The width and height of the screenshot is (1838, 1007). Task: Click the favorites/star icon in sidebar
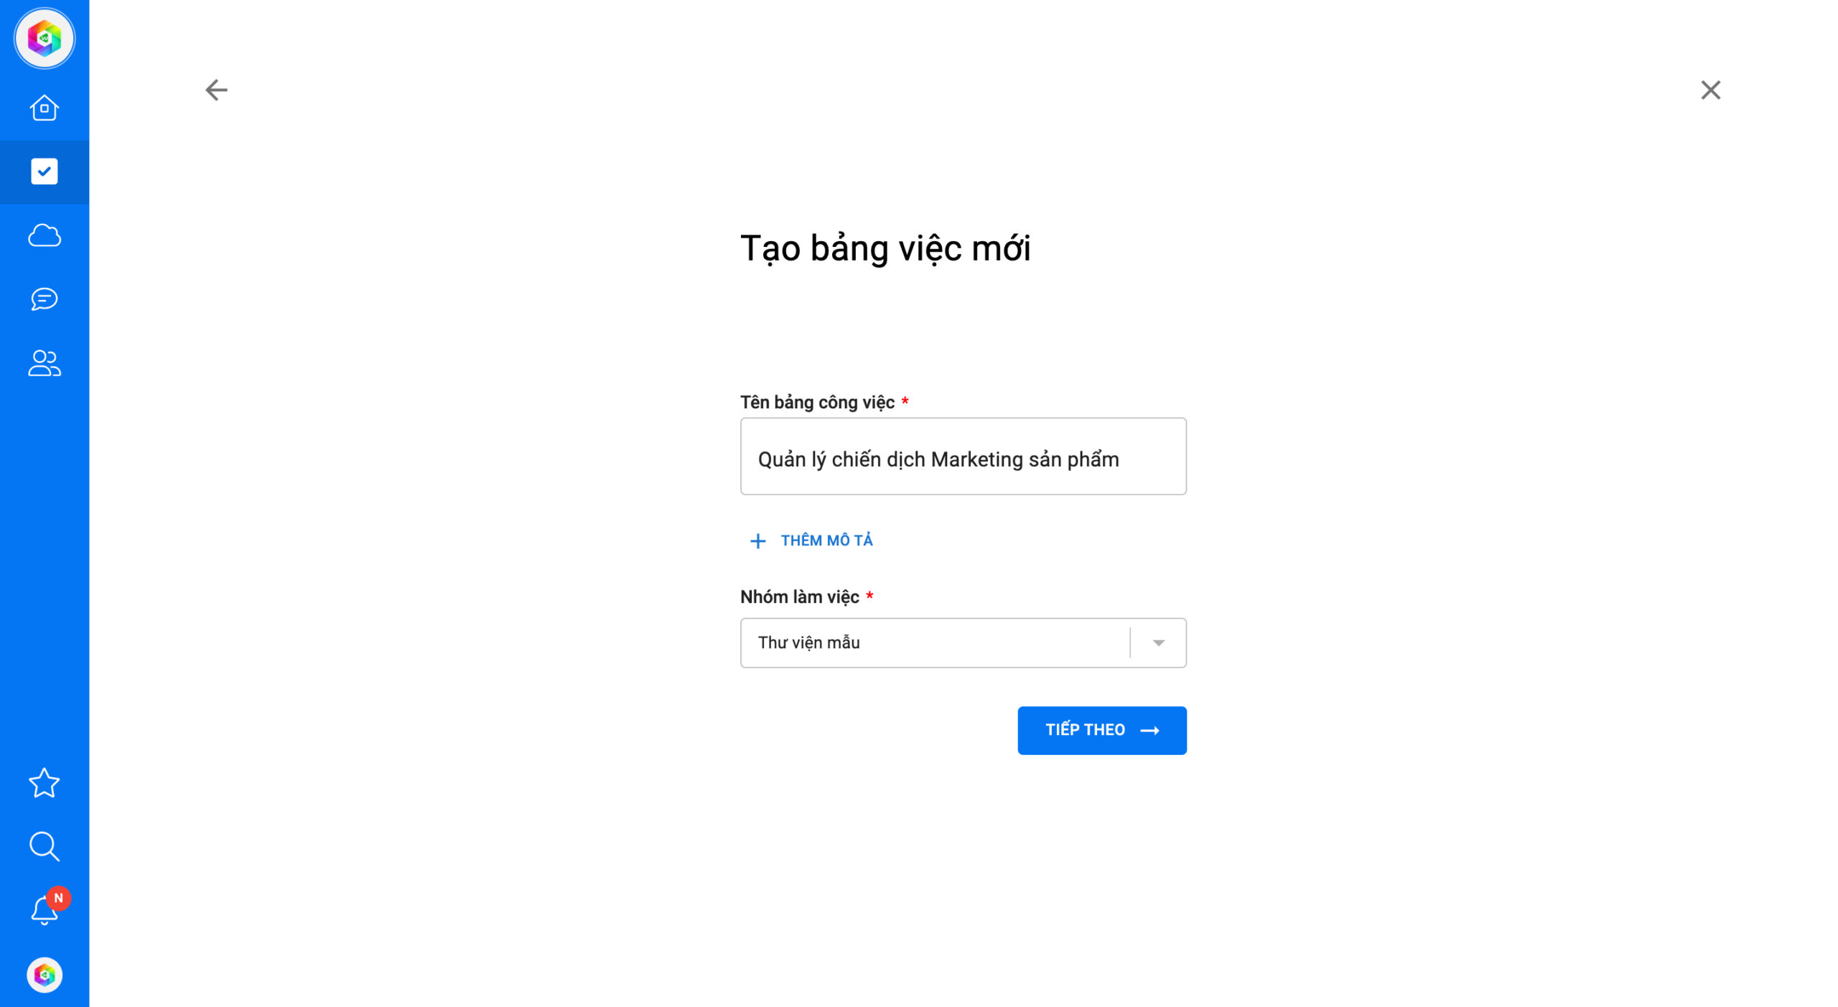pos(45,782)
